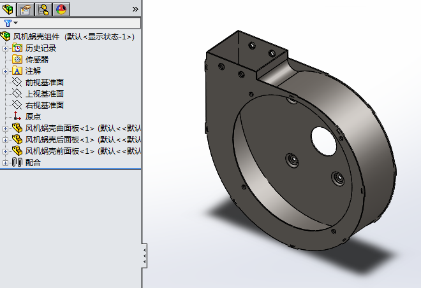Select the 上视基准面 top plane
The height and width of the screenshot is (288, 421).
click(x=45, y=94)
